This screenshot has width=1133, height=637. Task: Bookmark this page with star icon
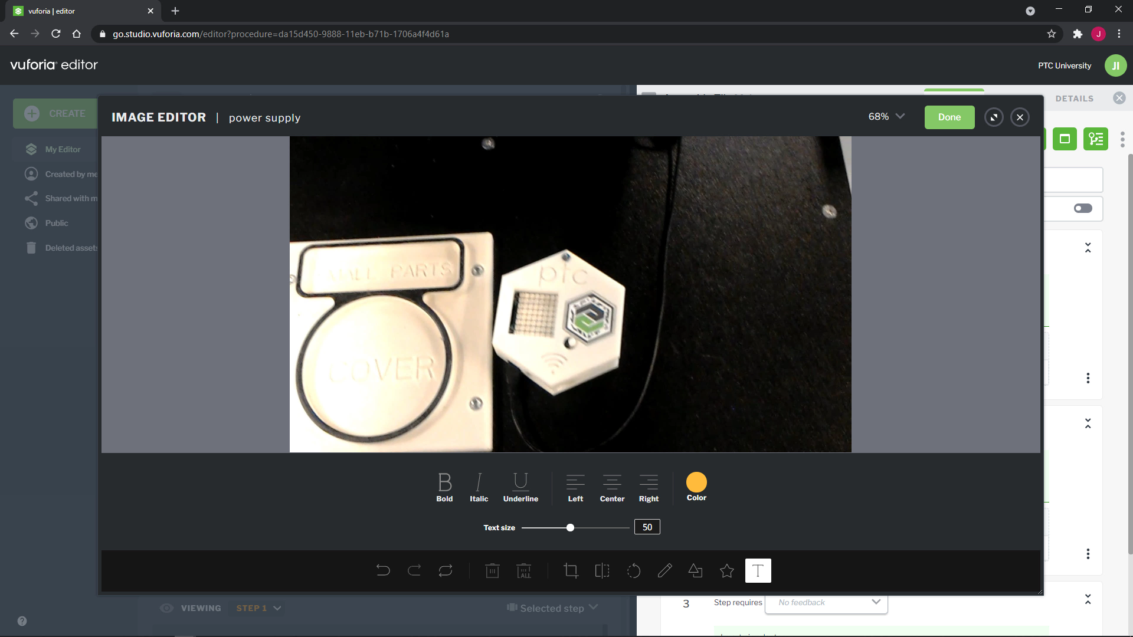click(1052, 34)
